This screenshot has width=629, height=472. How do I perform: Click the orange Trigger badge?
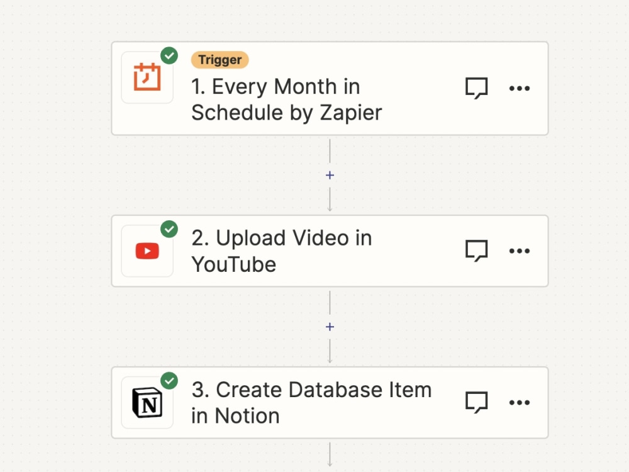(x=220, y=60)
